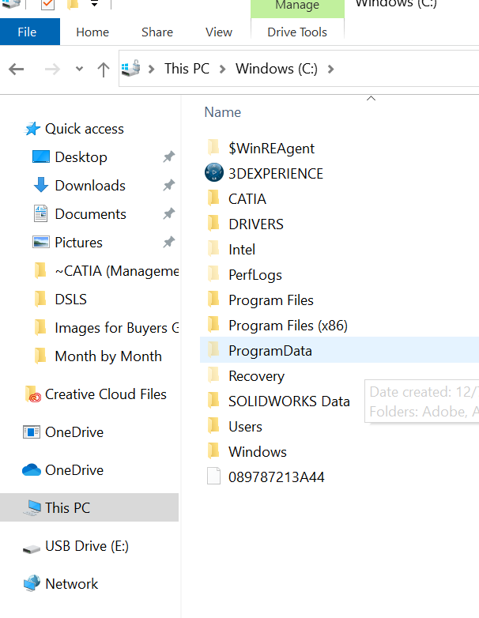This screenshot has width=479, height=618.
Task: Sort by the Name column header
Action: coord(223,112)
